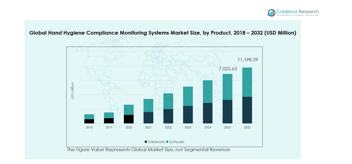The height and width of the screenshot is (164, 352).
Task: Click the footnote about Global Market Size
Action: click(x=148, y=150)
